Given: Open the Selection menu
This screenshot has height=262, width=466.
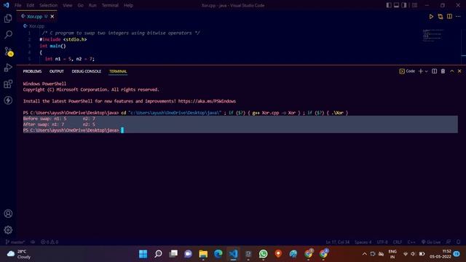Looking at the screenshot, I should pyautogui.click(x=49, y=5).
